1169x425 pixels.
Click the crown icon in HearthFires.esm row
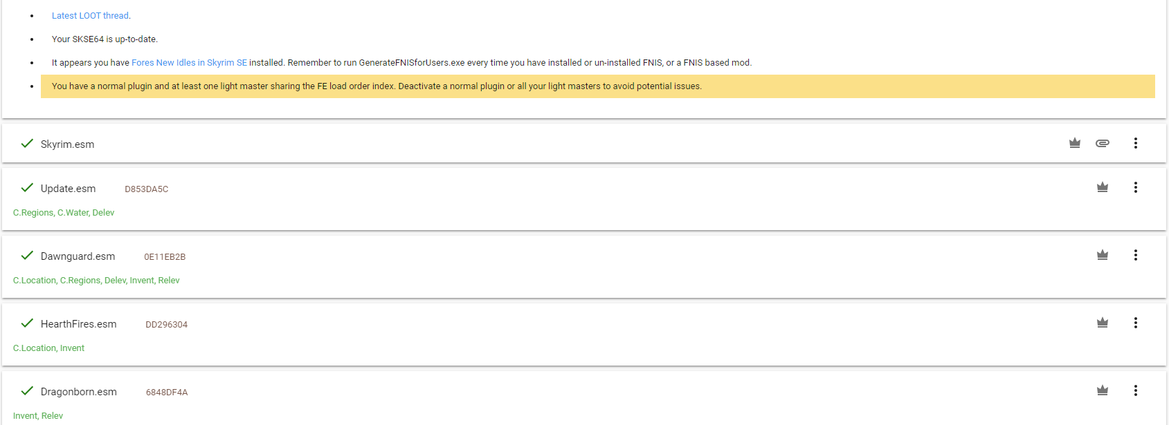pos(1103,323)
